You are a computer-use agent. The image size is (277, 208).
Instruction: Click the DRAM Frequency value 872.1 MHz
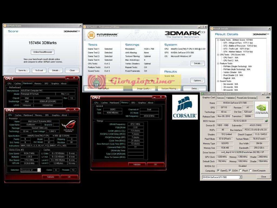coord(136,124)
